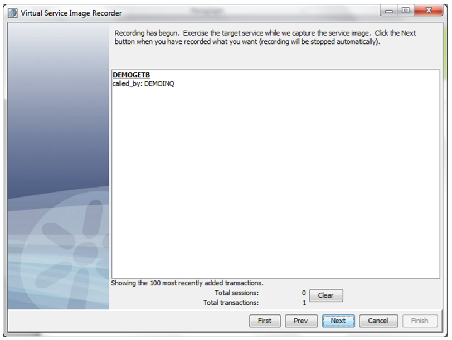The height and width of the screenshot is (340, 452).
Task: Go to the First wizard step
Action: click(x=265, y=321)
